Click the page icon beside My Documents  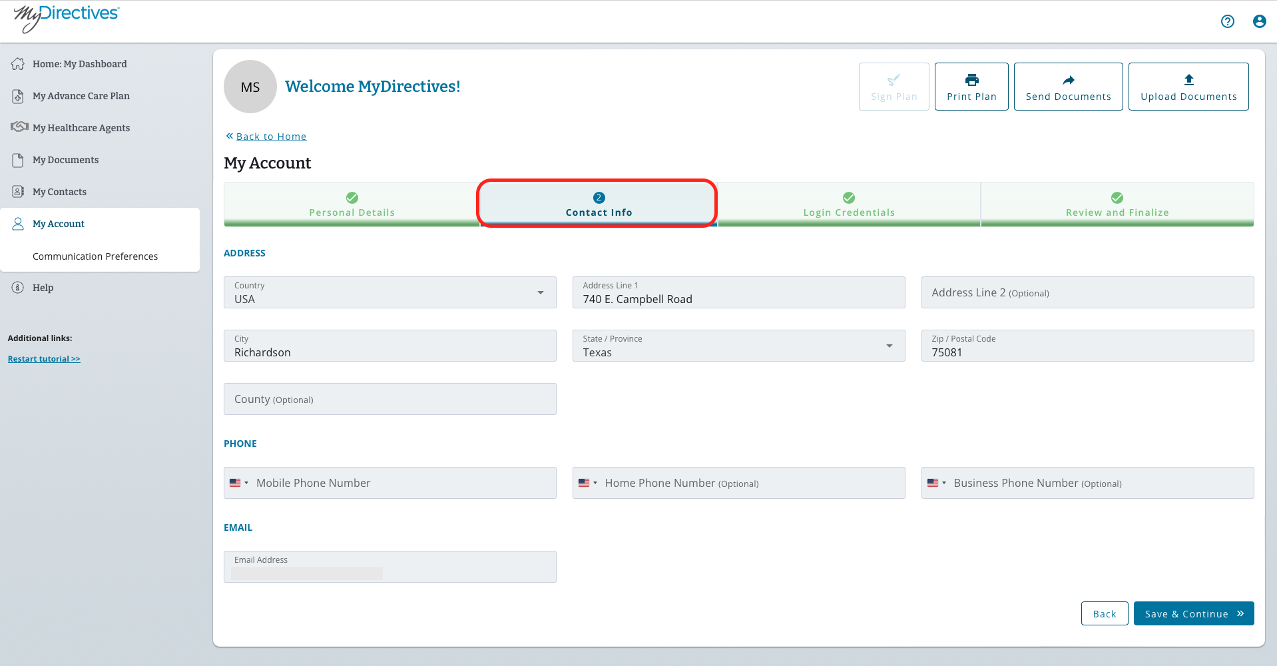pos(18,160)
